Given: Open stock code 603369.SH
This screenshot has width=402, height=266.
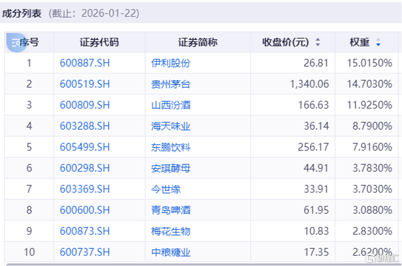Looking at the screenshot, I should coord(85,189).
